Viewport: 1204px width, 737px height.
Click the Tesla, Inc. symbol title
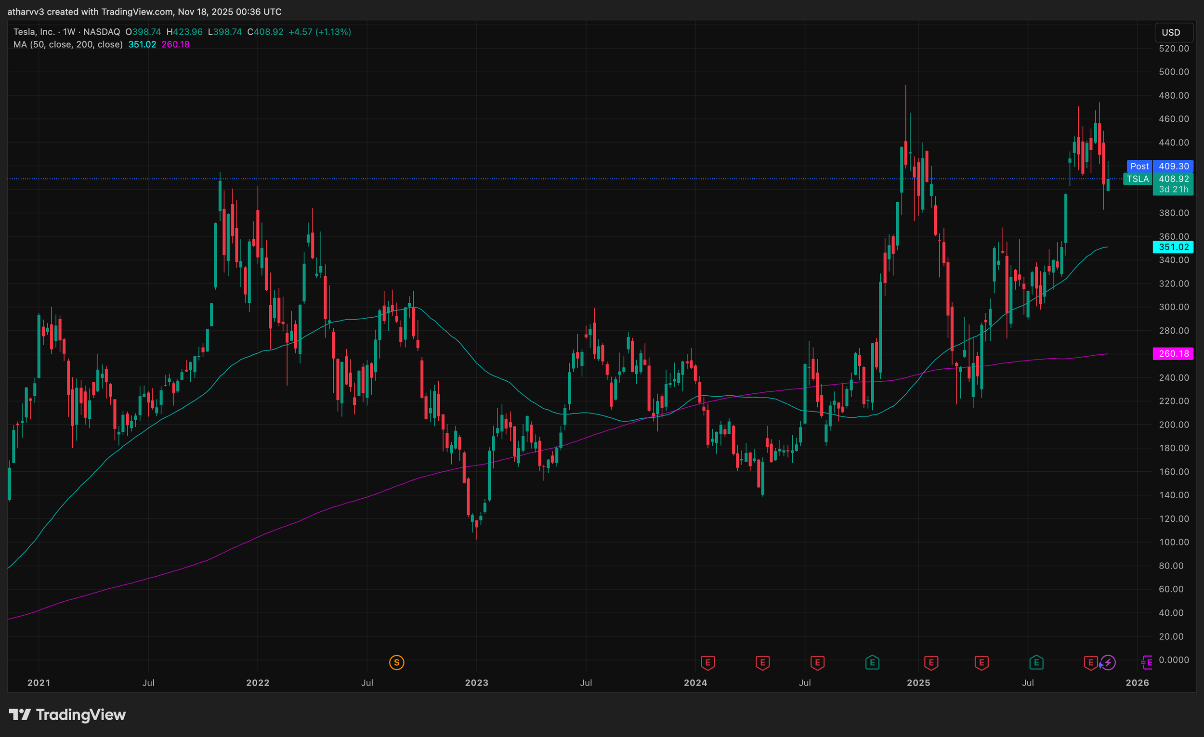click(x=34, y=32)
